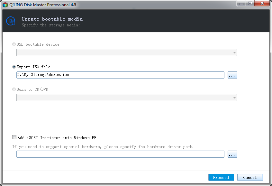272x186 pixels.
Task: Click the Cancel button
Action: tap(250, 177)
